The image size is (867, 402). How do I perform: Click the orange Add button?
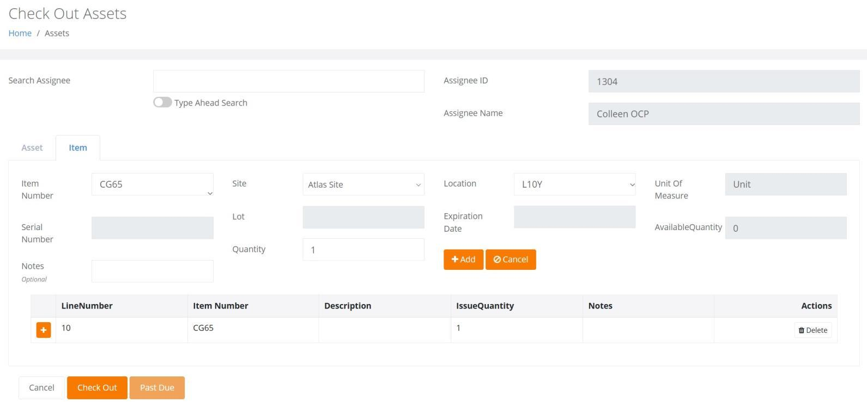[x=463, y=259]
